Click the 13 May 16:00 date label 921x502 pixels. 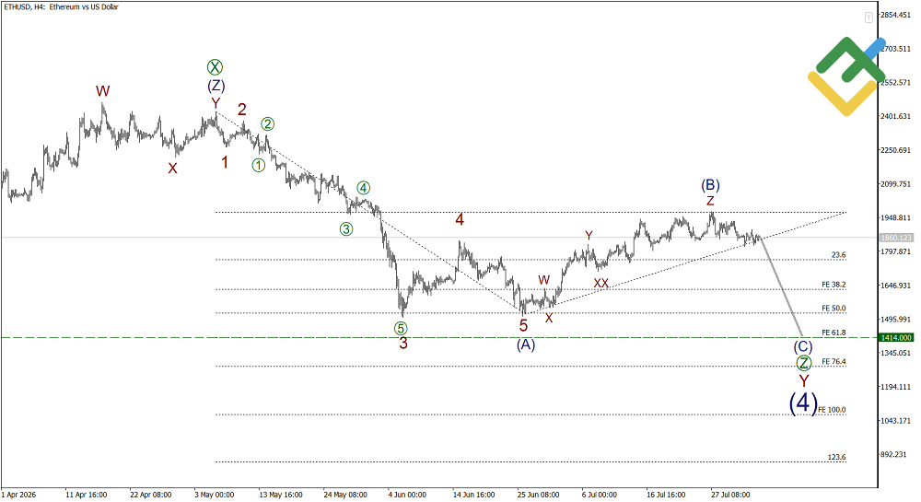281,495
